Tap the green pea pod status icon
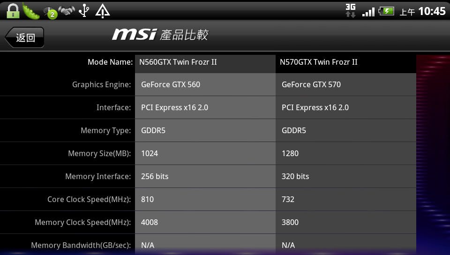This screenshot has height=255, width=450. (x=31, y=11)
